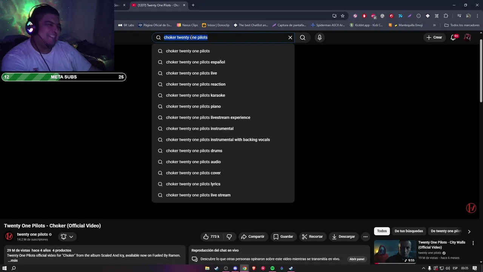Screen dimensions: 483x272
Task: Show next filter chips with right arrow
Action: 469,231
